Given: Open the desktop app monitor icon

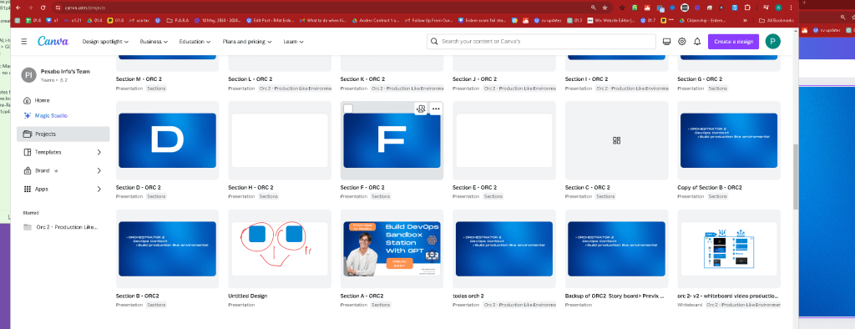Looking at the screenshot, I should (666, 42).
